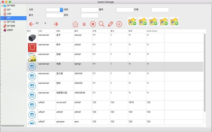Go to previous page with left arrow
Viewport: 212px width, 132px height.
click(31, 24)
